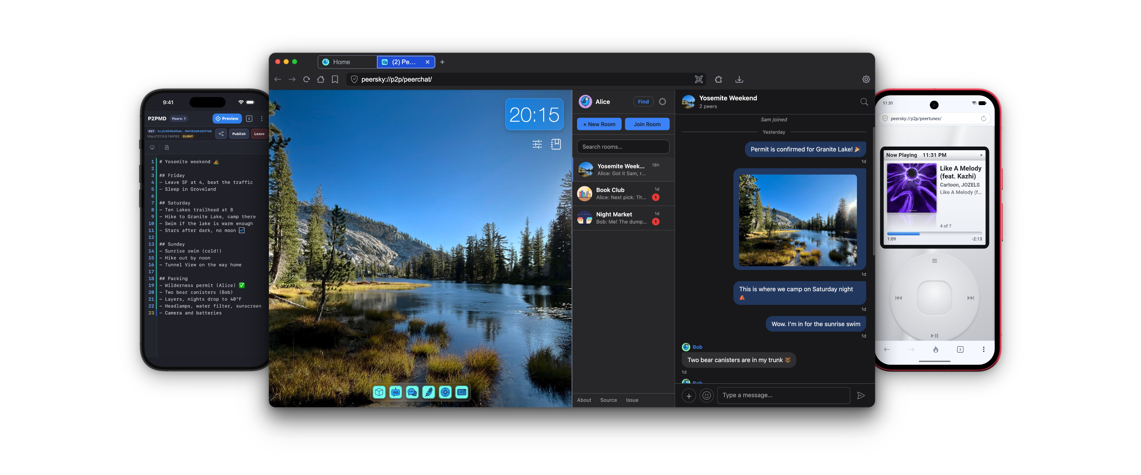Search messages in Yosemite Weekend chat
1141x475 pixels.
tap(864, 102)
